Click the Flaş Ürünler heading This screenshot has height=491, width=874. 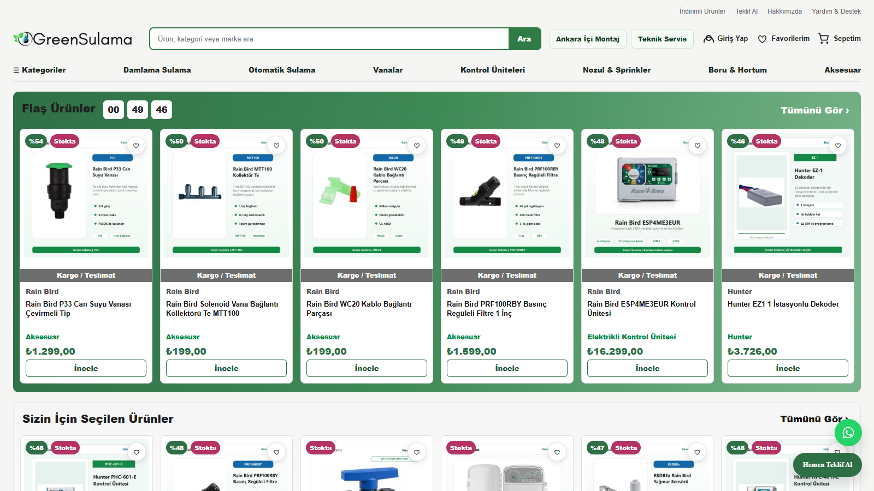pyautogui.click(x=58, y=109)
